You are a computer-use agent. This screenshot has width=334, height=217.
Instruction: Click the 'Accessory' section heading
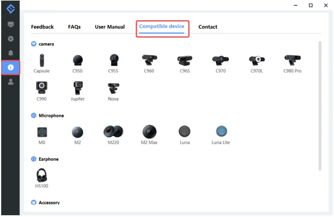[49, 202]
